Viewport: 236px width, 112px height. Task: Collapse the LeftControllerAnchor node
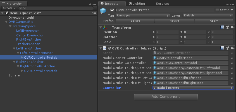18,53
